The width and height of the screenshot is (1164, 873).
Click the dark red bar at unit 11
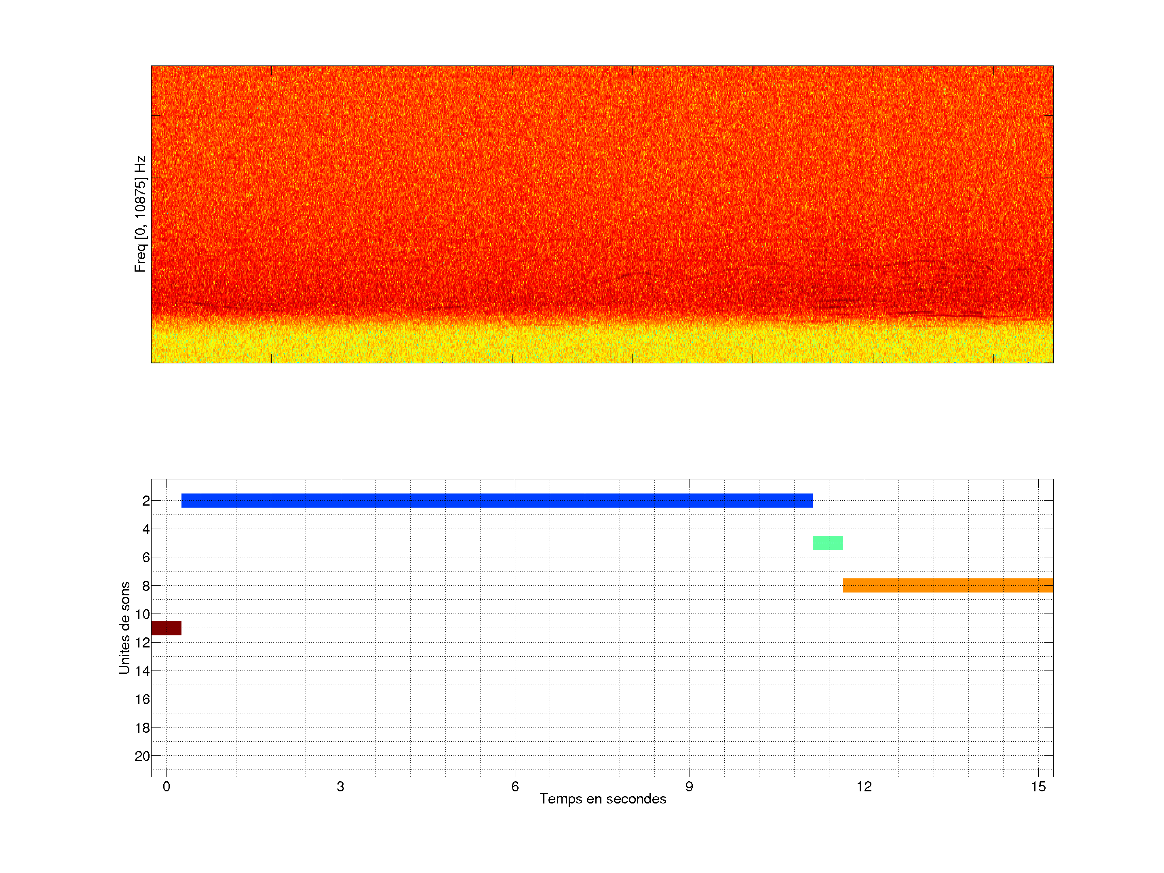click(166, 628)
